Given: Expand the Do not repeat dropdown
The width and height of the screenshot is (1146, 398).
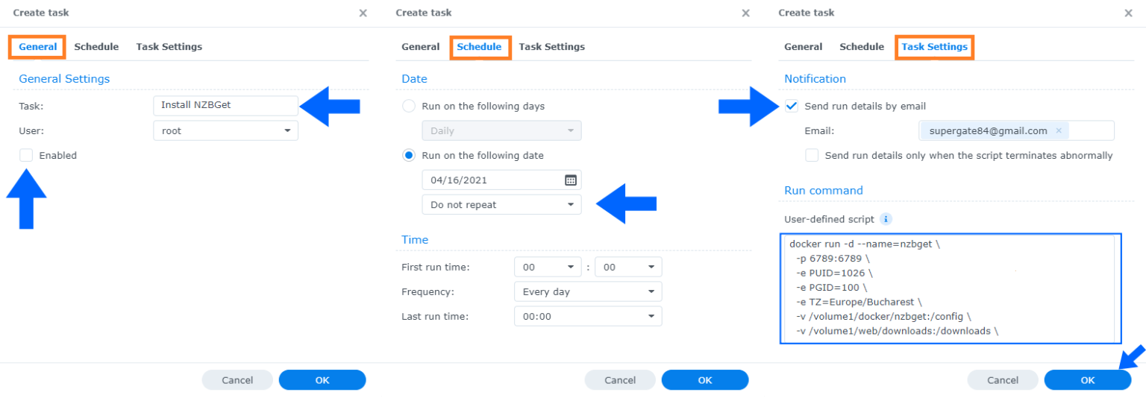Looking at the screenshot, I should (x=501, y=204).
